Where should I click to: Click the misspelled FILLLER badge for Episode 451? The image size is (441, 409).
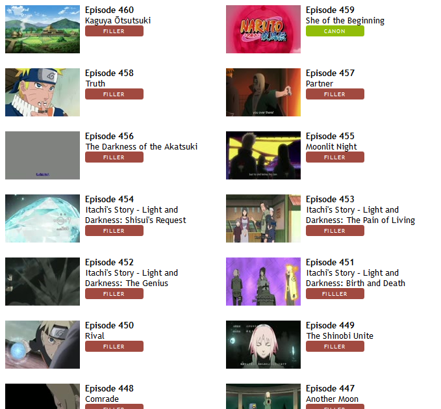click(x=335, y=294)
